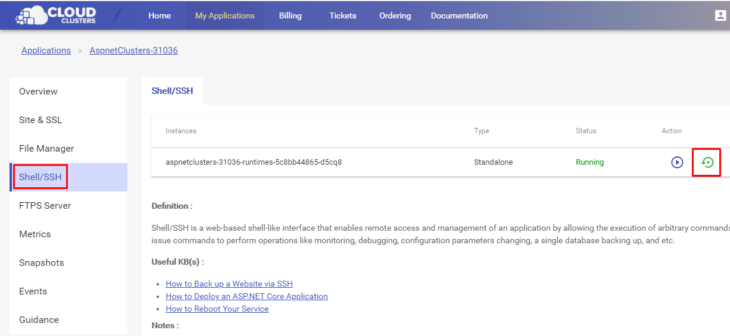Open 'How to Reboot Your Service' link
This screenshot has width=730, height=336.
[x=217, y=309]
